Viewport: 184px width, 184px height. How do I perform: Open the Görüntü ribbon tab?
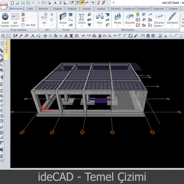(115, 9)
